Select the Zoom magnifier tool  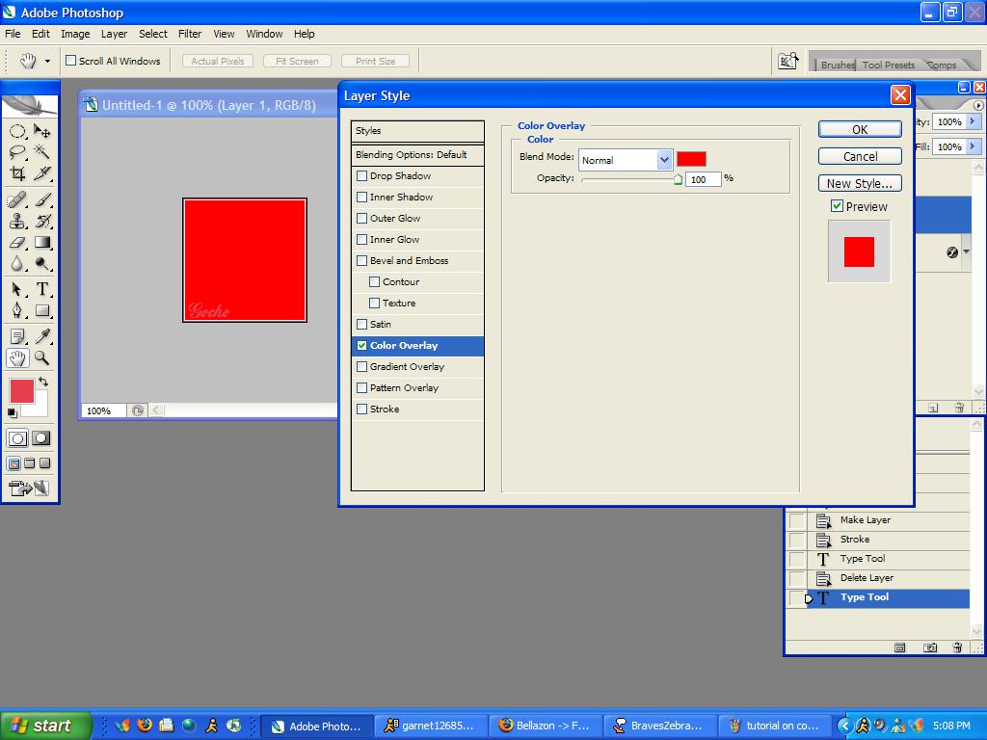pyautogui.click(x=42, y=357)
